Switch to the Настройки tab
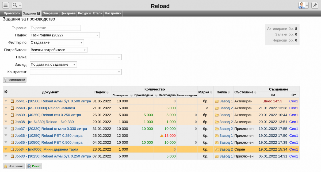This screenshot has height=172, width=321. (x=113, y=13)
